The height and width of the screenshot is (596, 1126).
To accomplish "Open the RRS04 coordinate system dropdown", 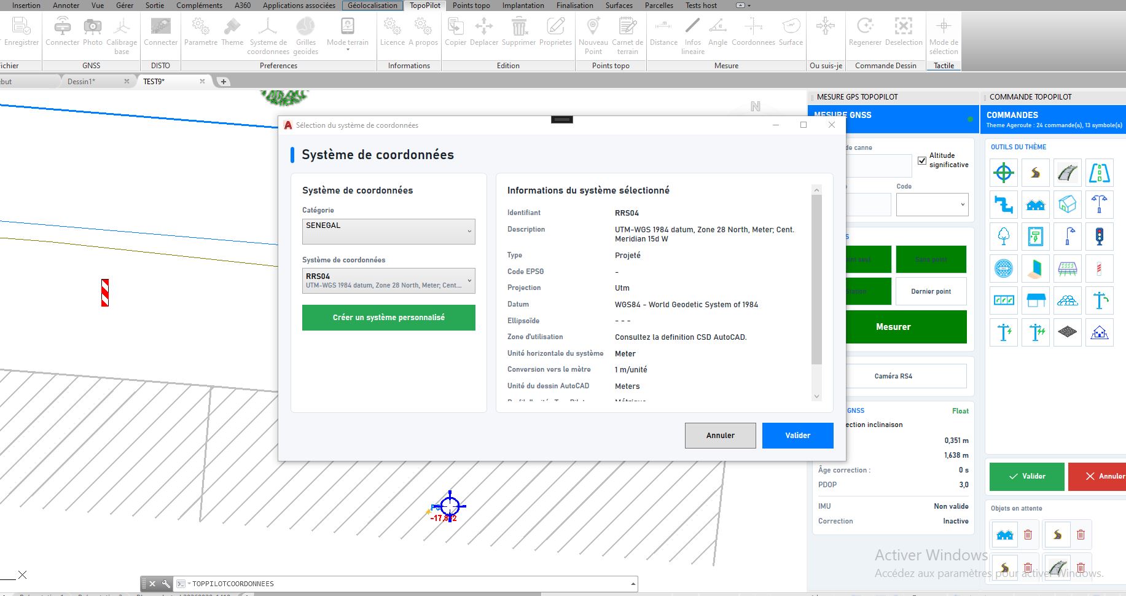I will pos(388,281).
